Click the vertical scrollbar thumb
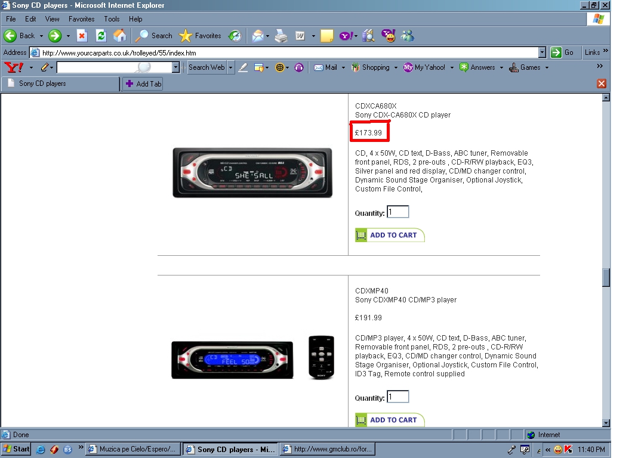The width and height of the screenshot is (635, 458). point(606,277)
